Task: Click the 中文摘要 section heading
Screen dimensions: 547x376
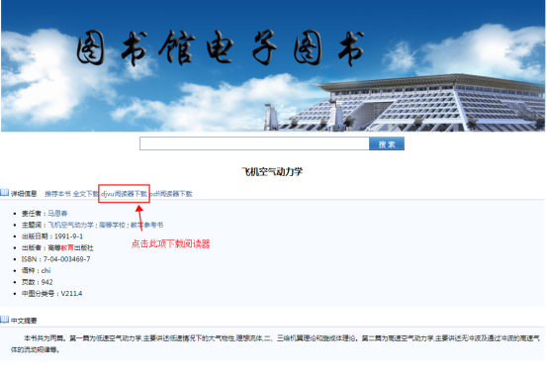Action: [x=24, y=321]
